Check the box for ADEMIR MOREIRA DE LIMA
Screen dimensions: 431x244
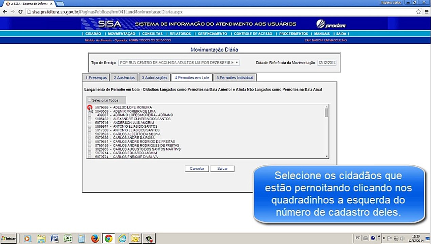[x=89, y=111]
